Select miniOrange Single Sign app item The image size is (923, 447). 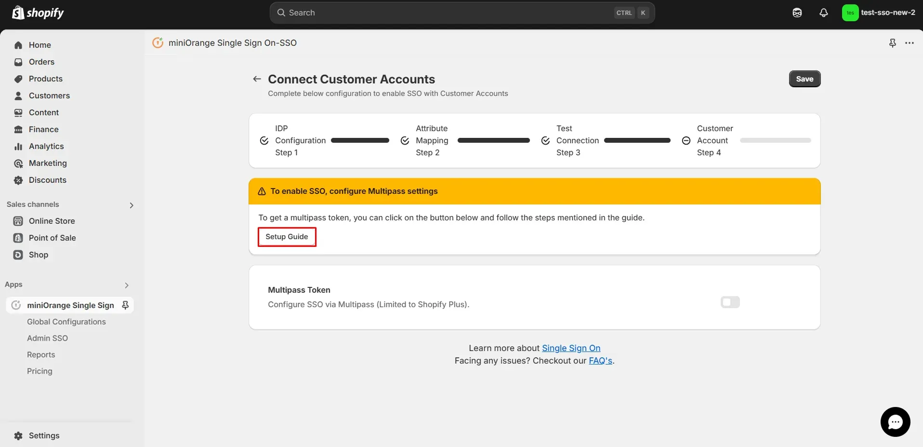[x=70, y=305]
